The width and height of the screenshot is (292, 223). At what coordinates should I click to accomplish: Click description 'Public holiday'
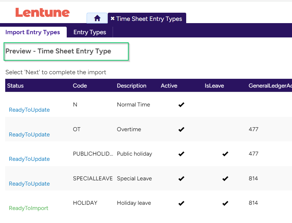[x=134, y=154]
